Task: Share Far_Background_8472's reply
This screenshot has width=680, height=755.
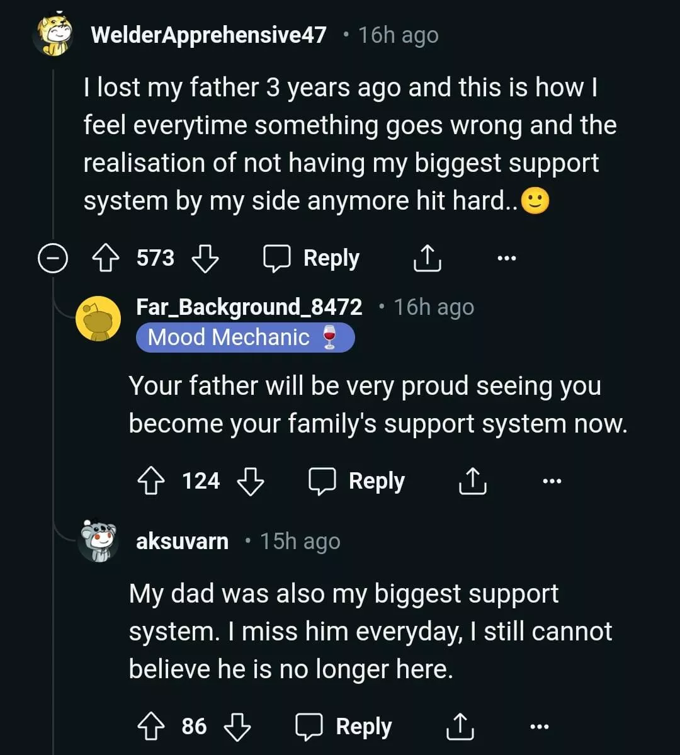Action: point(472,482)
